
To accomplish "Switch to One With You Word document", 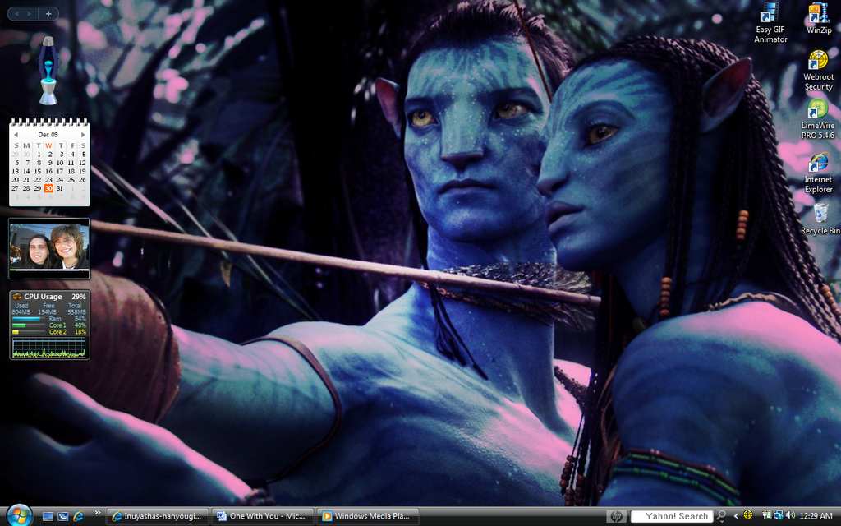I will click(x=263, y=516).
